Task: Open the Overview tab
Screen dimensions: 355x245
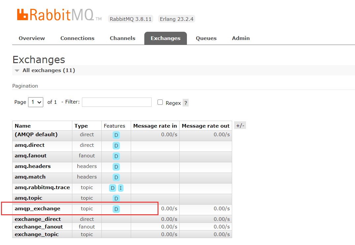Action: pos(32,38)
